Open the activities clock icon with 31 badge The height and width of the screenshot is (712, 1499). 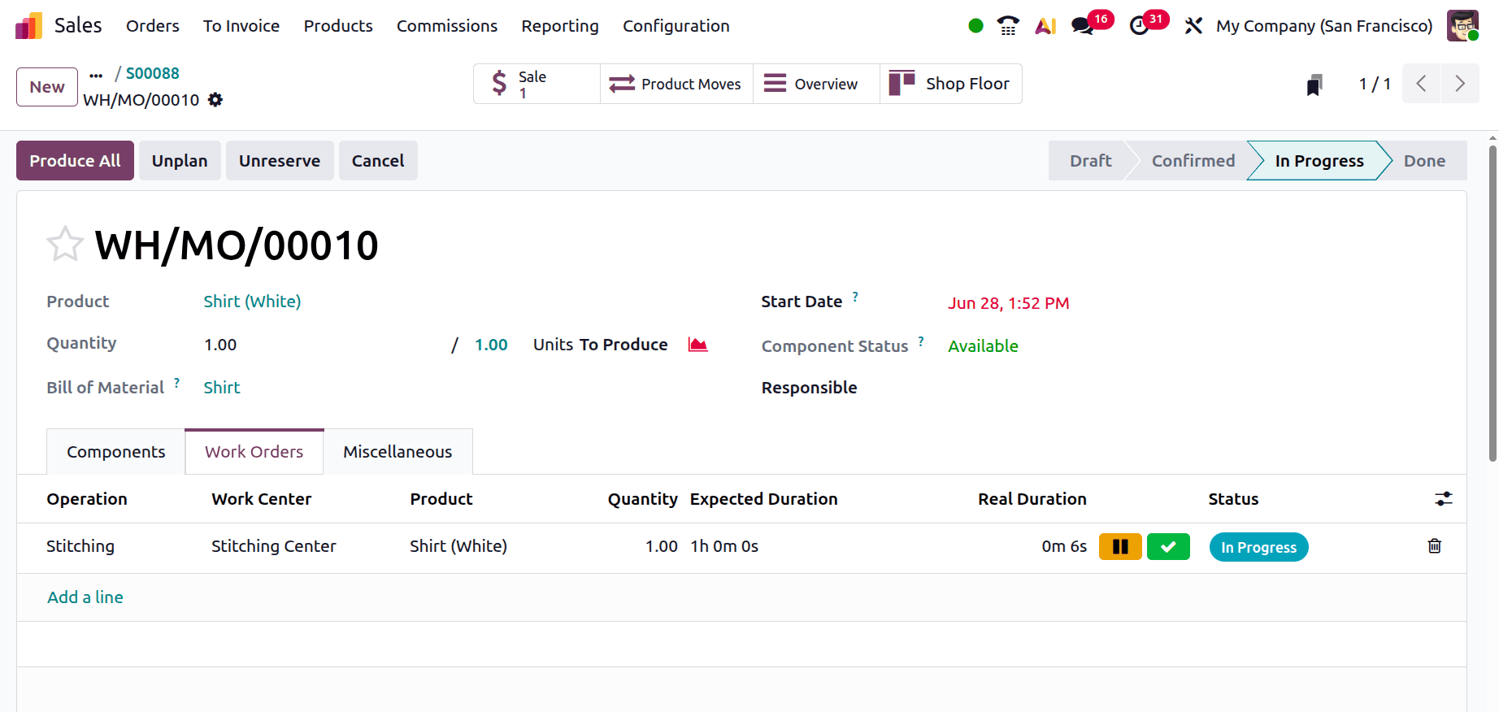(1140, 26)
